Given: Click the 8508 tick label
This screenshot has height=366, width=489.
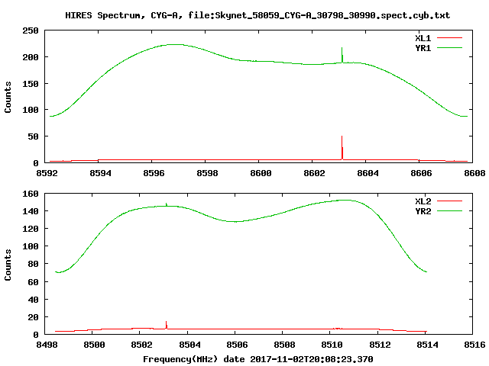Looking at the screenshot, I should [x=284, y=345].
